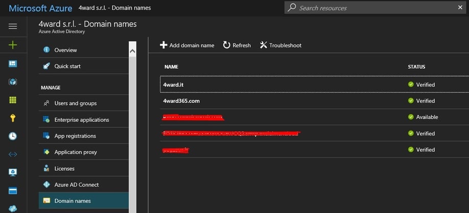Viewport: 469px width, 213px height.
Task: Sort by the NAME column header
Action: pyautogui.click(x=171, y=67)
